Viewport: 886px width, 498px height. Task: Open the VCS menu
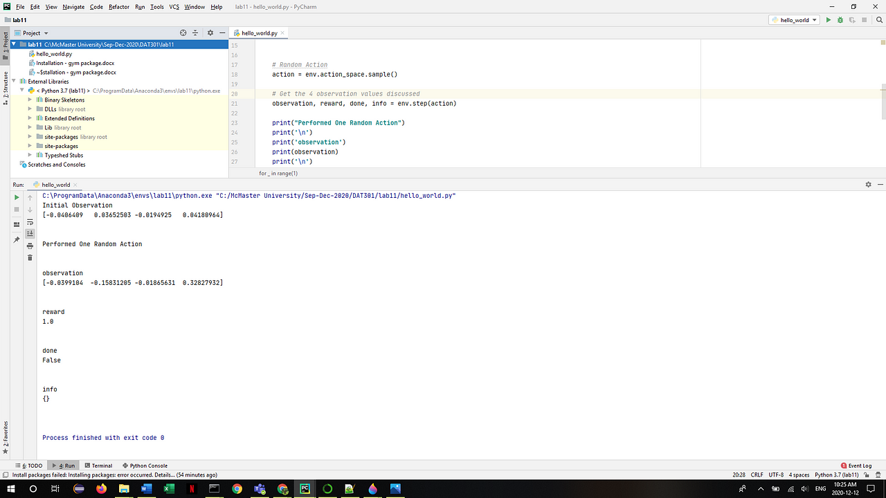coord(174,6)
